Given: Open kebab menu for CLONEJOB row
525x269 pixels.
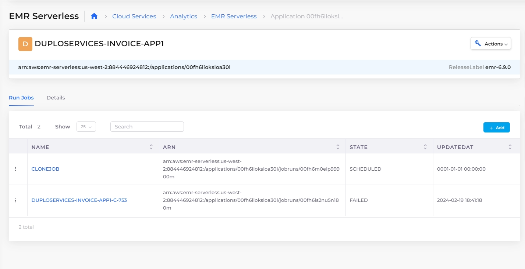Looking at the screenshot, I should [x=15, y=169].
